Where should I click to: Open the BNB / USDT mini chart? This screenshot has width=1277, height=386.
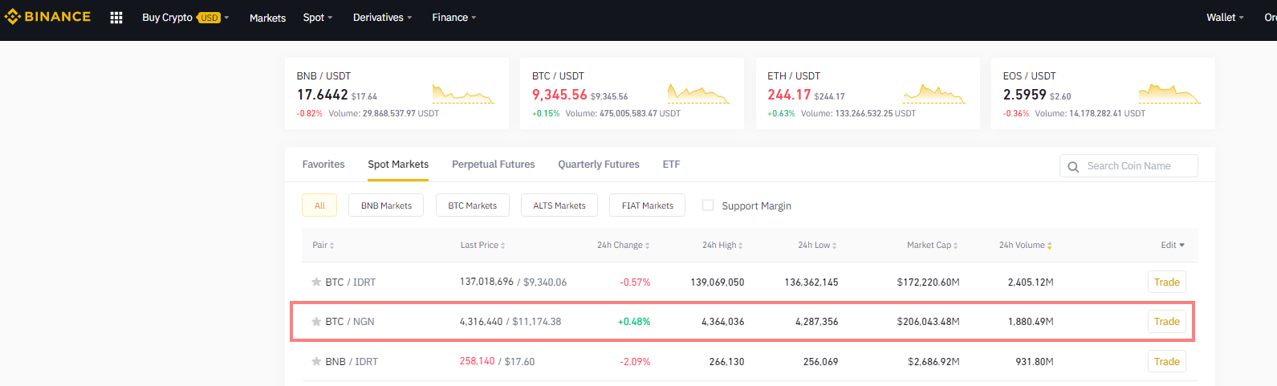point(463,93)
